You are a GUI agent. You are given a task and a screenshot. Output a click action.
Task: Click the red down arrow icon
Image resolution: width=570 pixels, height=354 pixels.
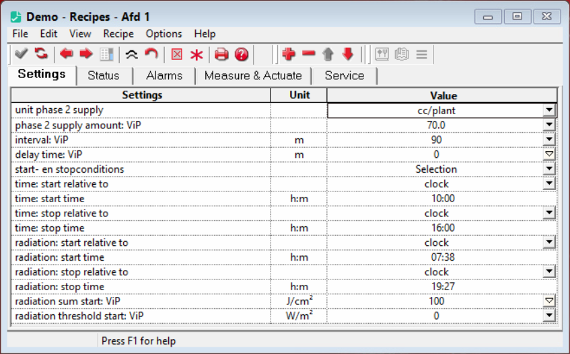pos(347,54)
